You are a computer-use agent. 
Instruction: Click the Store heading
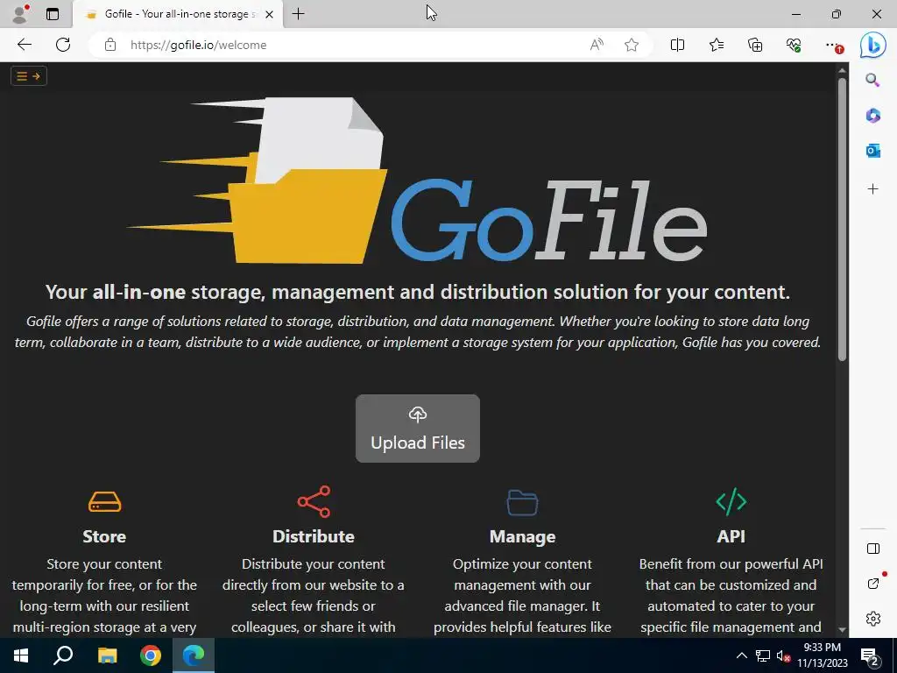[104, 537]
